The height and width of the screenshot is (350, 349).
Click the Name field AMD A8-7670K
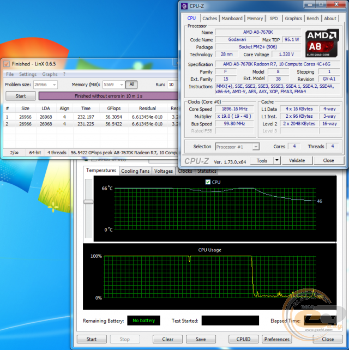click(258, 32)
